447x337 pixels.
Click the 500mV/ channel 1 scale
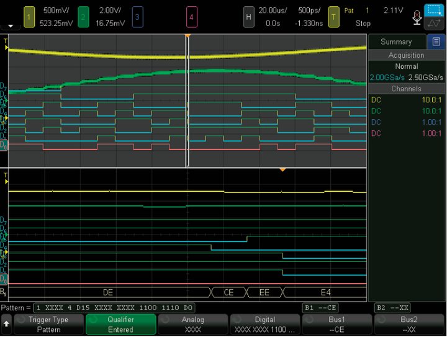pos(56,11)
